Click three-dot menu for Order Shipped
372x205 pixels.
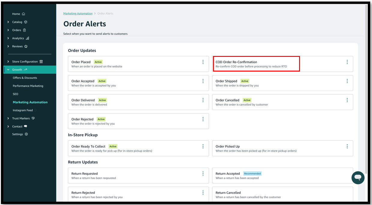pos(347,81)
